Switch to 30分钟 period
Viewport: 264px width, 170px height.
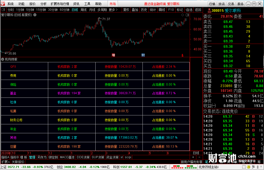coord(53,10)
